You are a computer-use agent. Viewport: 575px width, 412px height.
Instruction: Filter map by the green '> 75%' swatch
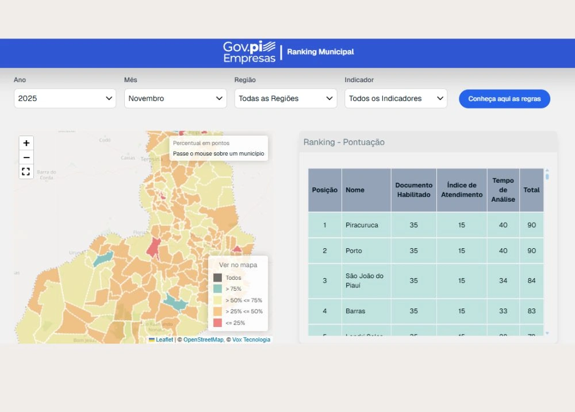pos(217,289)
